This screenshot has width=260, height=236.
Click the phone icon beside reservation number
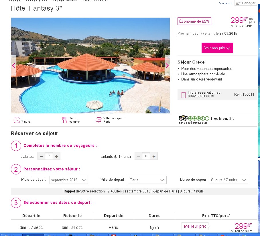183,95
